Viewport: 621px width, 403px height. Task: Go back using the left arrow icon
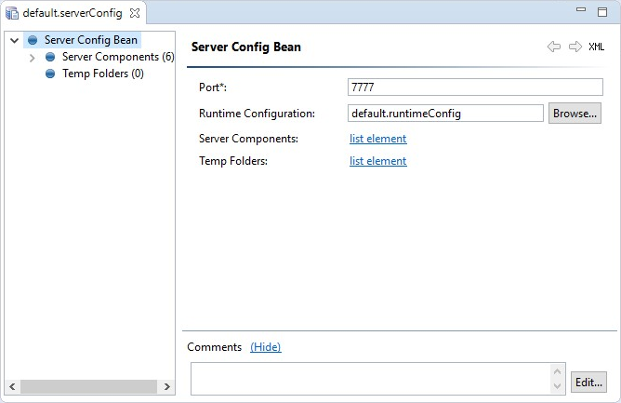(x=554, y=47)
